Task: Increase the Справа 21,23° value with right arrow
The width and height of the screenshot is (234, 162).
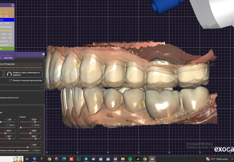Action: [x=40, y=120]
